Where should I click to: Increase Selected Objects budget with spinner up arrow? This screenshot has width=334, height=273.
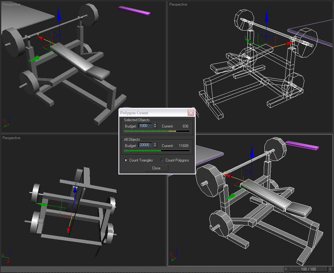click(x=155, y=125)
